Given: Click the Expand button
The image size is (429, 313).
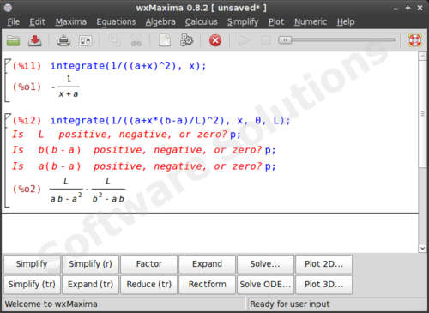Looking at the screenshot, I should click(208, 264).
